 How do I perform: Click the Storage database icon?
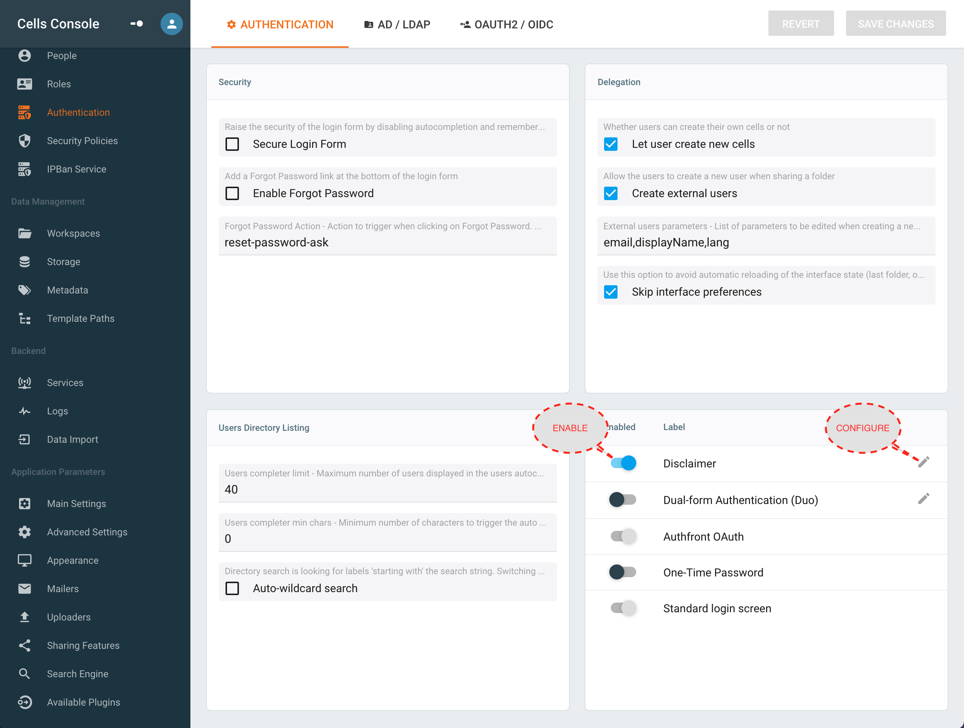24,262
